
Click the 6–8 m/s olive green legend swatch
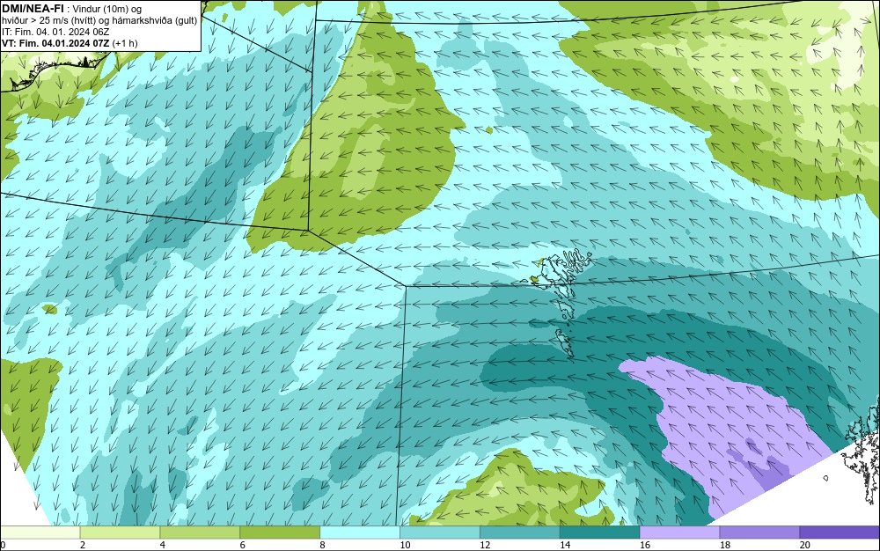pos(280,533)
